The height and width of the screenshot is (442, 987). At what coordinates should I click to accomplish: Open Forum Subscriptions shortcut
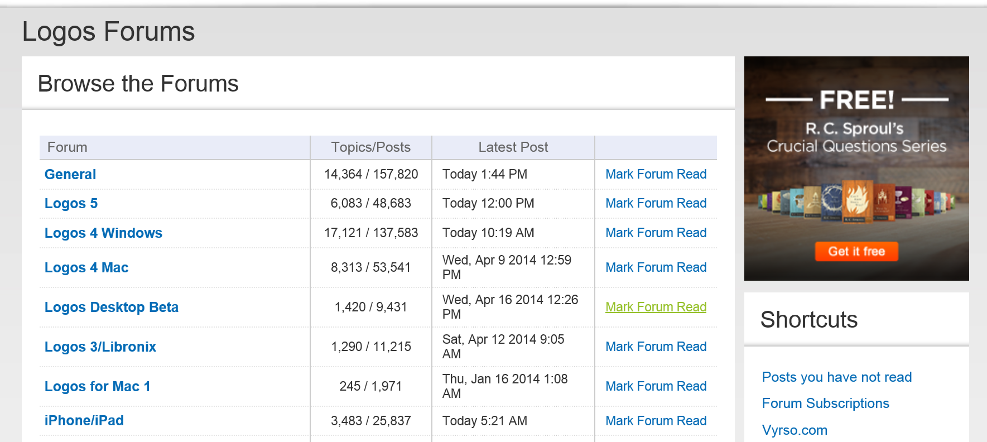tap(826, 403)
